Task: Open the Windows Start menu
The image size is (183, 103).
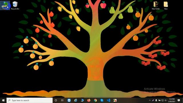Action: coord(3,100)
